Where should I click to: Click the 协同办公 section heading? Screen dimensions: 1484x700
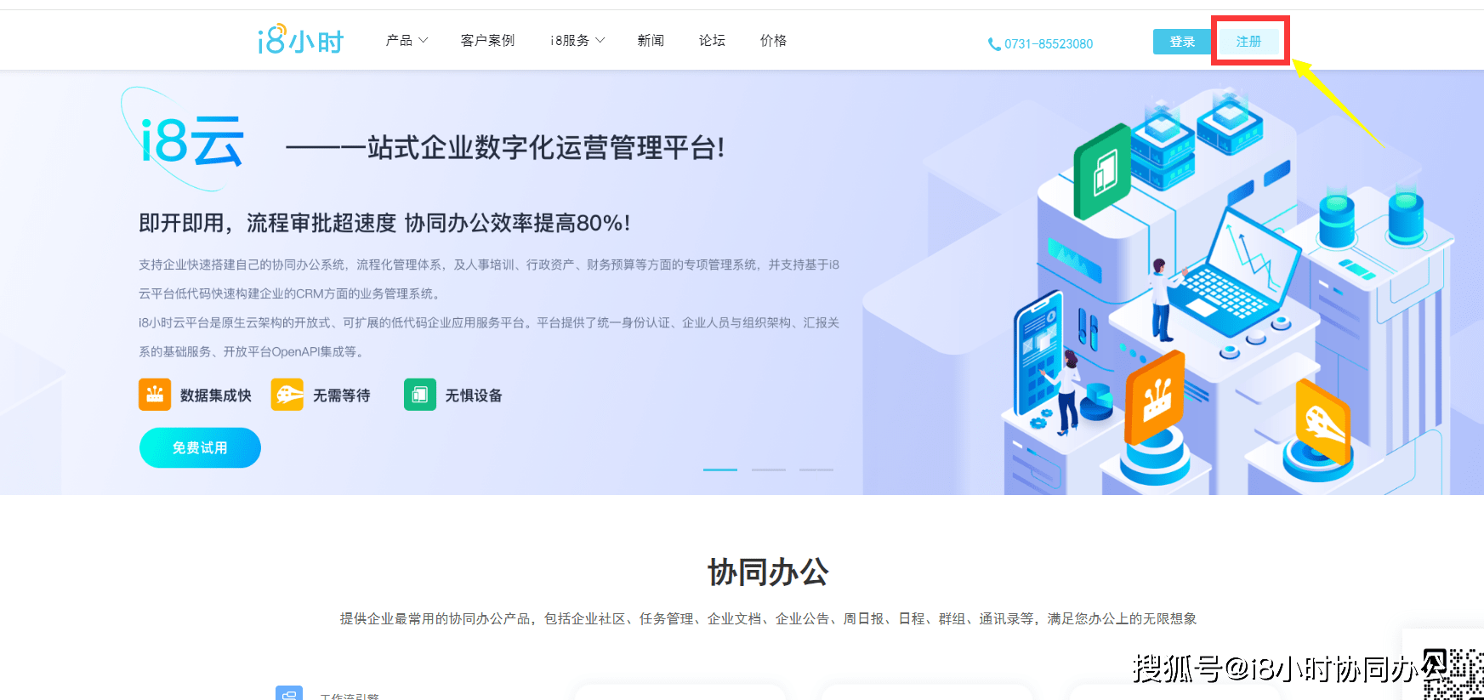point(768,572)
